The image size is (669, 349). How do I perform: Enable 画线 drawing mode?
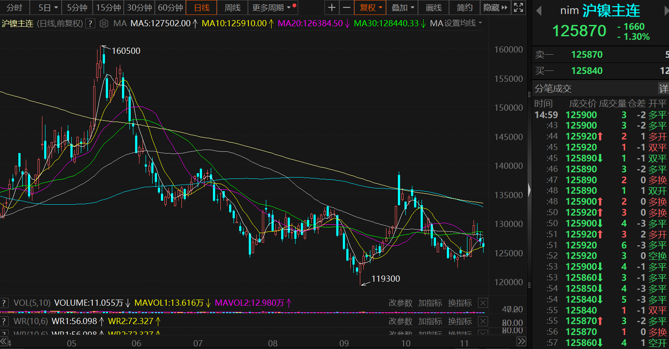(433, 7)
